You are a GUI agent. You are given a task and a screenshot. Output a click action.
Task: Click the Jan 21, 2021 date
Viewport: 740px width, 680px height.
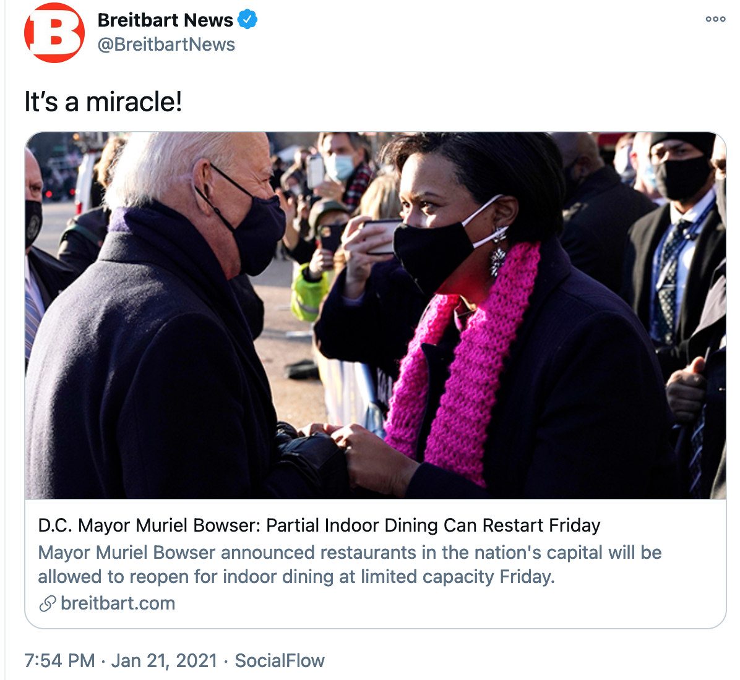click(164, 660)
